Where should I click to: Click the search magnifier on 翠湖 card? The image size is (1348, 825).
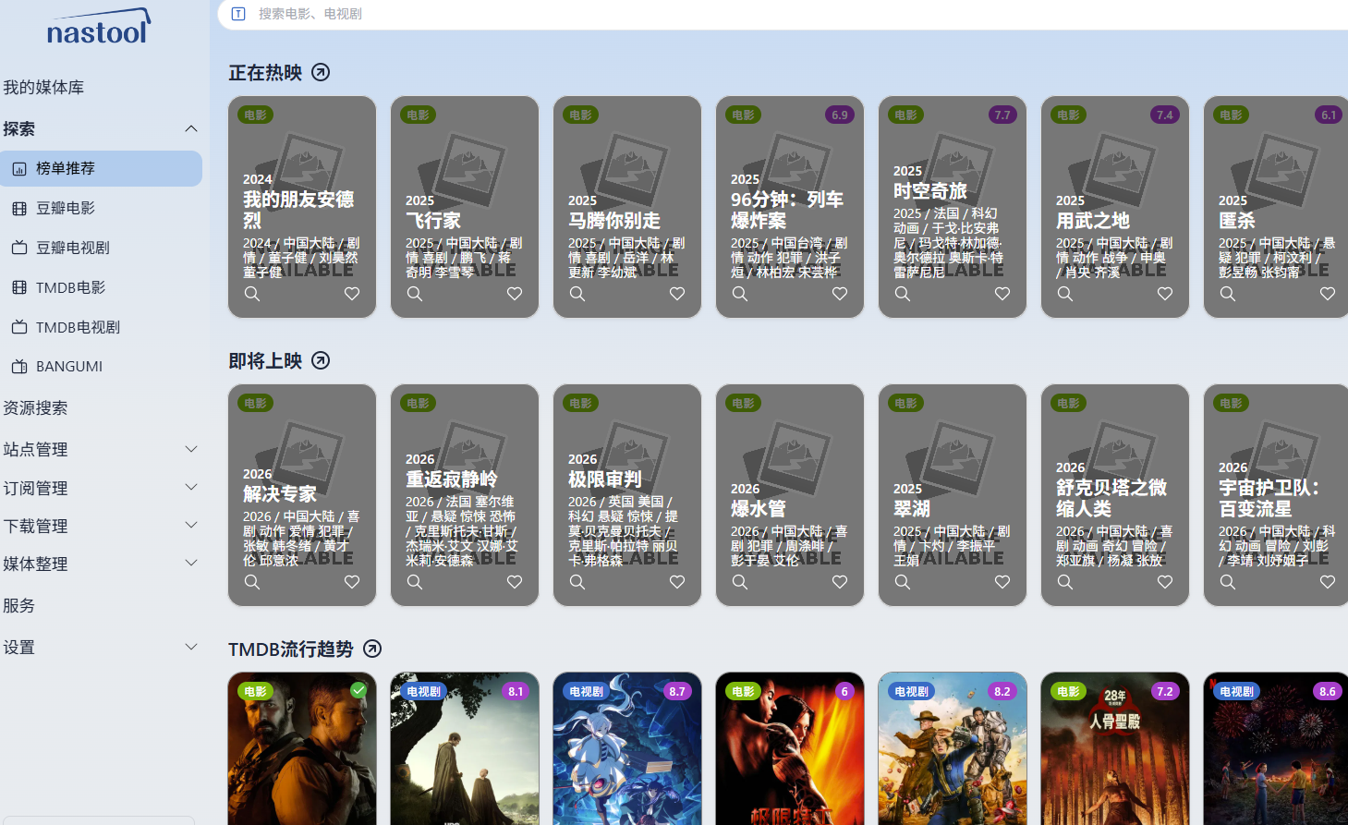902,582
